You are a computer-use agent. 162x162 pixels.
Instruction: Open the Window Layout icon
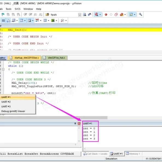(131, 14)
